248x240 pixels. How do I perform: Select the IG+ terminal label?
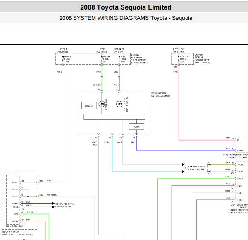239,140
